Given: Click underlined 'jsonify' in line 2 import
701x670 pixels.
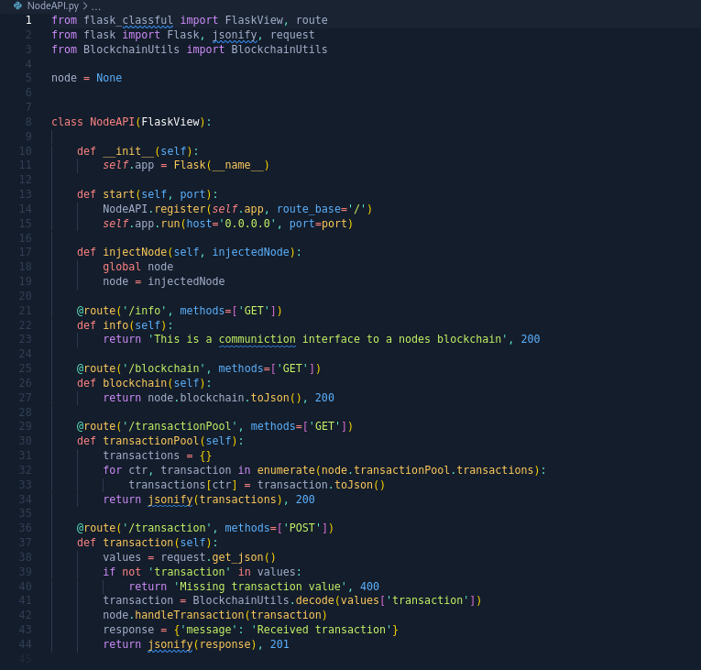Looking at the screenshot, I should pos(235,35).
